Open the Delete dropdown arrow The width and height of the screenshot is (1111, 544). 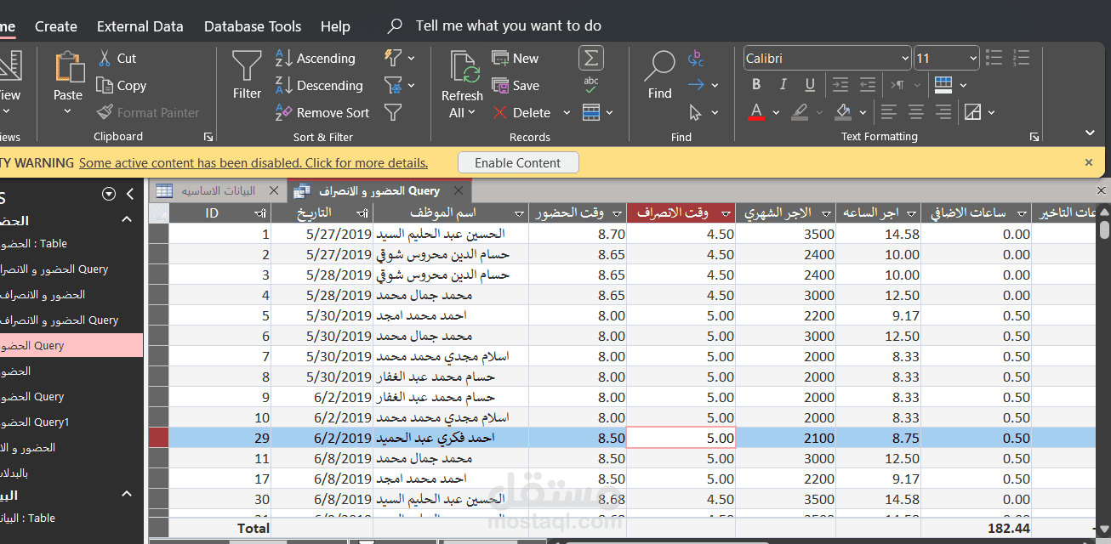(x=566, y=112)
